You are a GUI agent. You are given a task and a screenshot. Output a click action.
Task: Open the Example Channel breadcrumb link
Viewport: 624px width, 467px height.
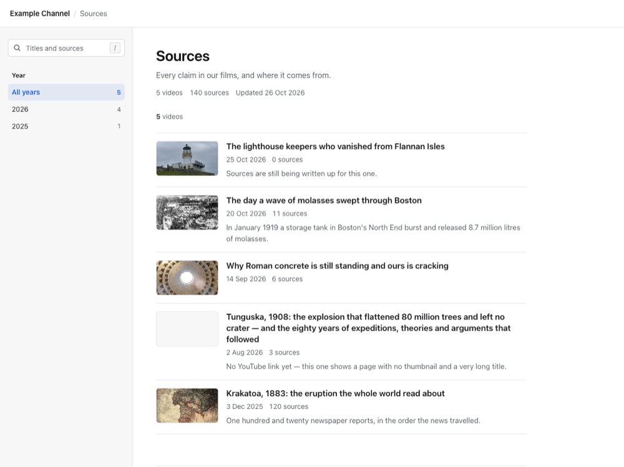click(x=40, y=14)
